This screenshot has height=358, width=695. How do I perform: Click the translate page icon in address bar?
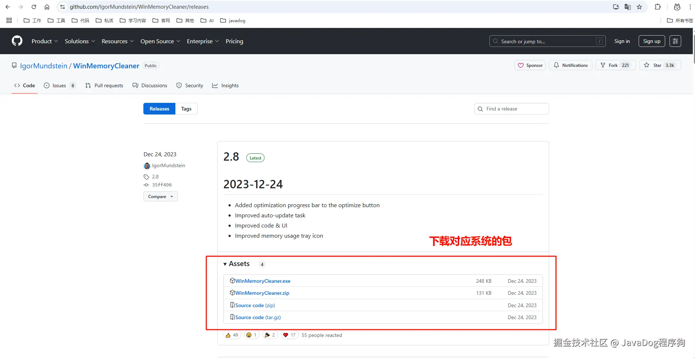pos(628,7)
